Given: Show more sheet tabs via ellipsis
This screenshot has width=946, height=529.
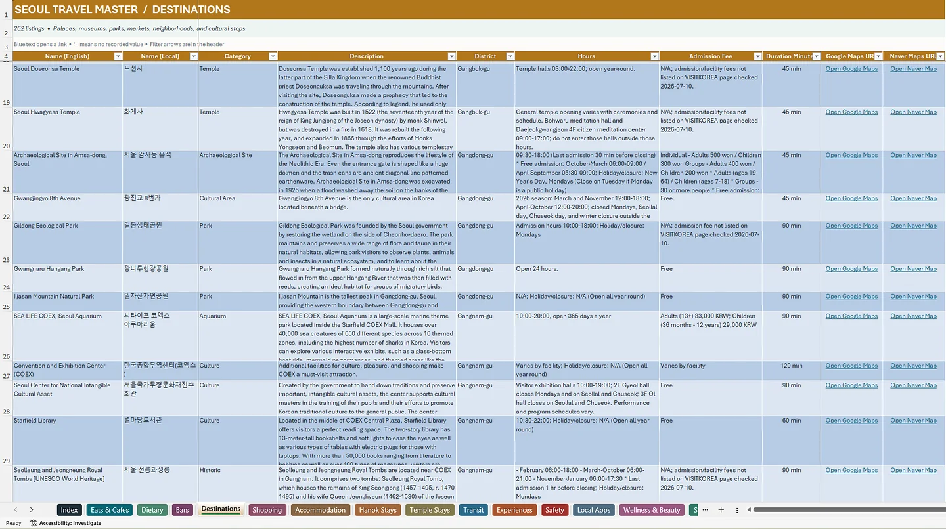Looking at the screenshot, I should pos(706,510).
